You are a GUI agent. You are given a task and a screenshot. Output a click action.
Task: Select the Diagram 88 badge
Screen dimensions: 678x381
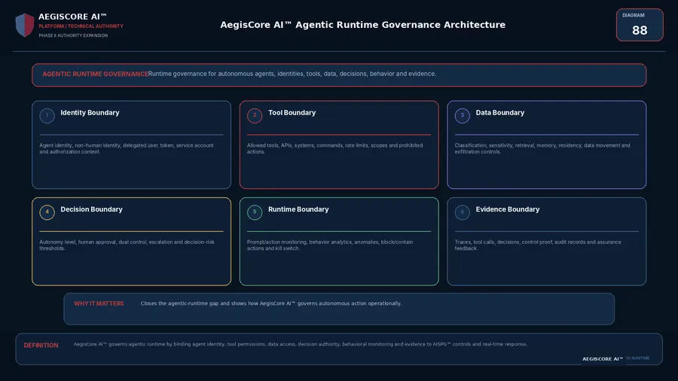tap(640, 25)
